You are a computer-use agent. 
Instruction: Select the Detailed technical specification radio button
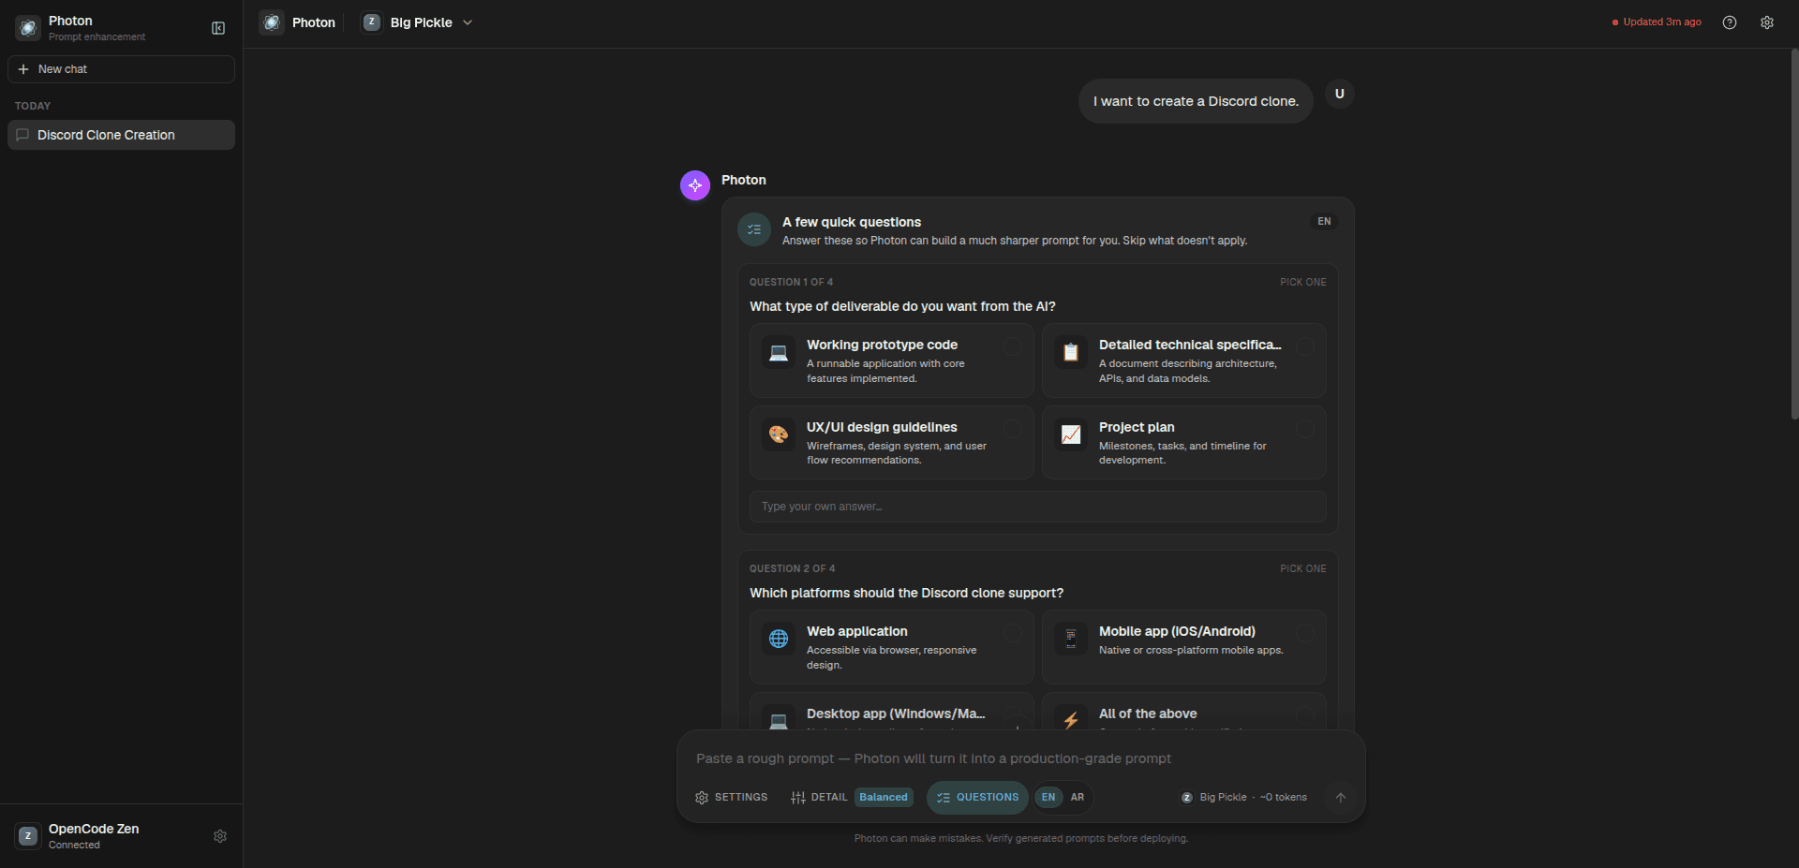point(1305,347)
